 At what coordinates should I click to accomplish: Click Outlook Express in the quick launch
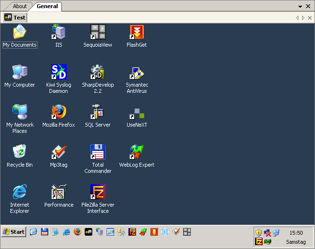[x=34, y=232]
